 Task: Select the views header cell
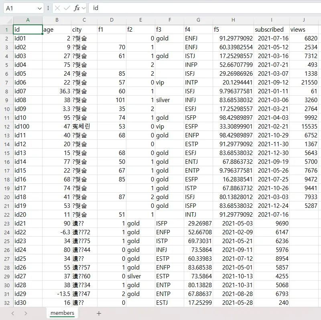pos(304,30)
